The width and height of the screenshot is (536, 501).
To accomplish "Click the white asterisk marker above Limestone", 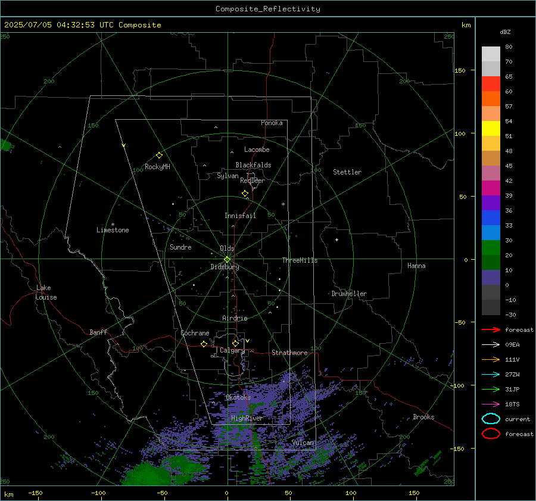I will tap(113, 225).
